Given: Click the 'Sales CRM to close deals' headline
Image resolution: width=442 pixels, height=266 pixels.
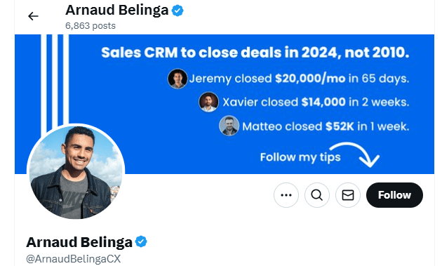Looking at the screenshot, I should click(x=255, y=53).
